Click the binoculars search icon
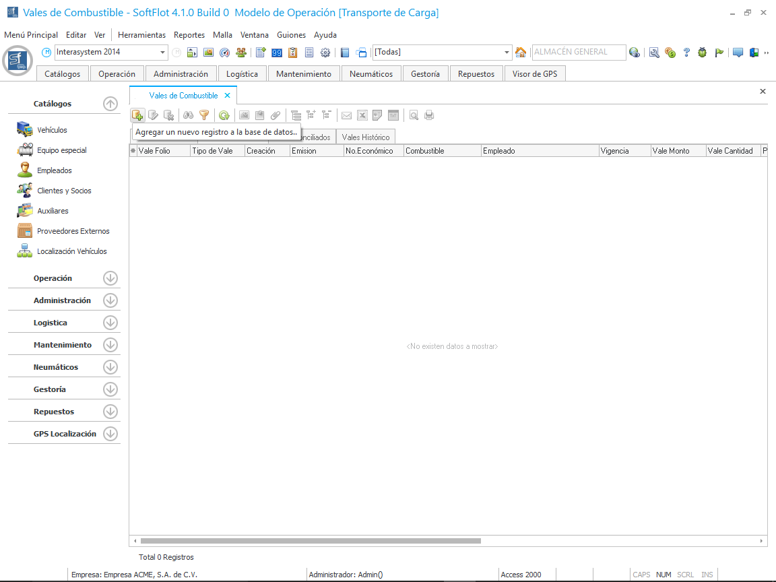Image resolution: width=776 pixels, height=582 pixels. (189, 115)
